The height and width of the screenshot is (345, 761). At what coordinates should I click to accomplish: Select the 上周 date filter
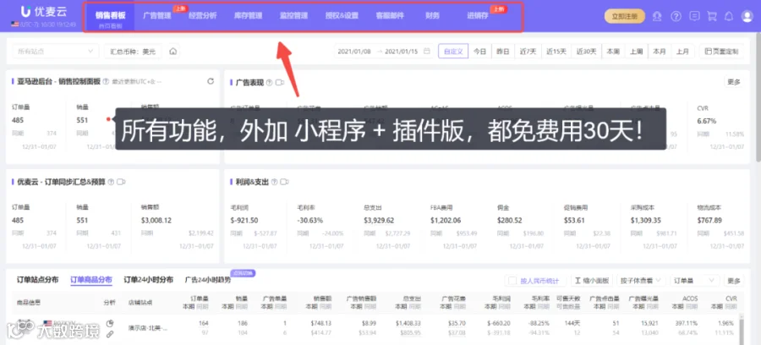(636, 51)
